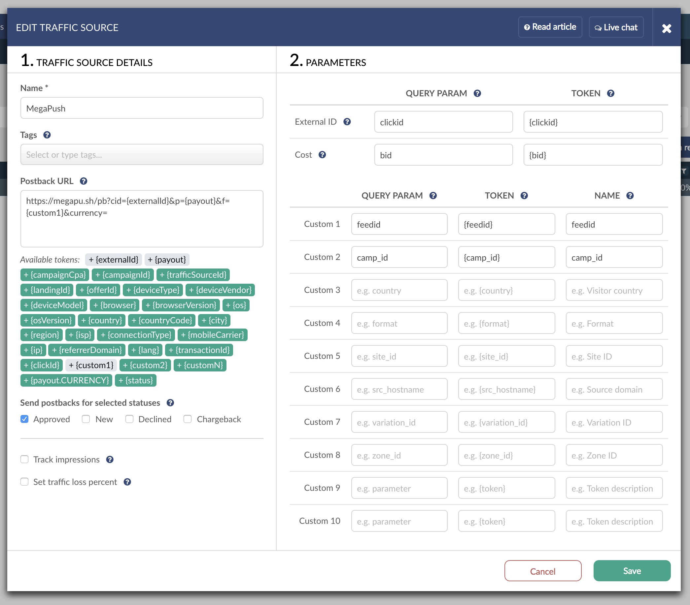Click help icon beside Postback URL
Image resolution: width=690 pixels, height=605 pixels.
pos(84,181)
